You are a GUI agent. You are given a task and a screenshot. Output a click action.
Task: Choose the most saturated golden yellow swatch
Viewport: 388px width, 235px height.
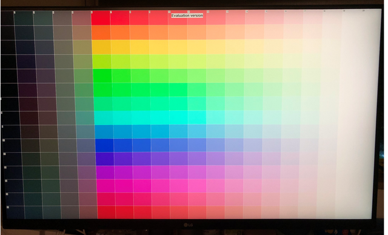(101, 47)
